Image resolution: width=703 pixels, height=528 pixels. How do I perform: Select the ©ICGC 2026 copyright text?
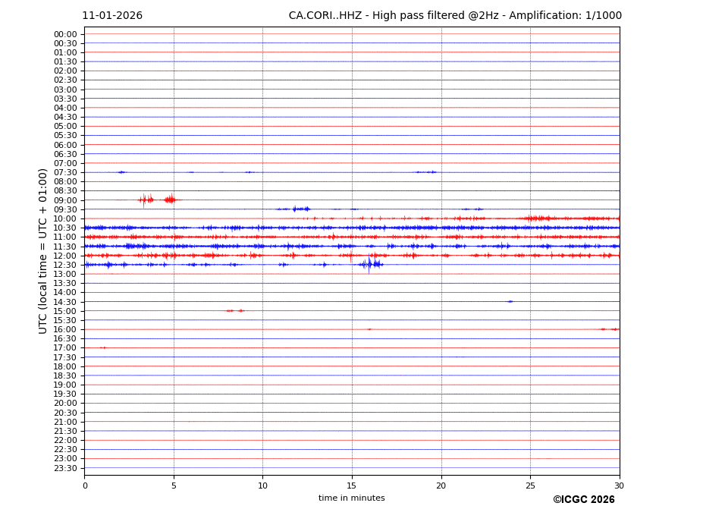[x=583, y=500]
